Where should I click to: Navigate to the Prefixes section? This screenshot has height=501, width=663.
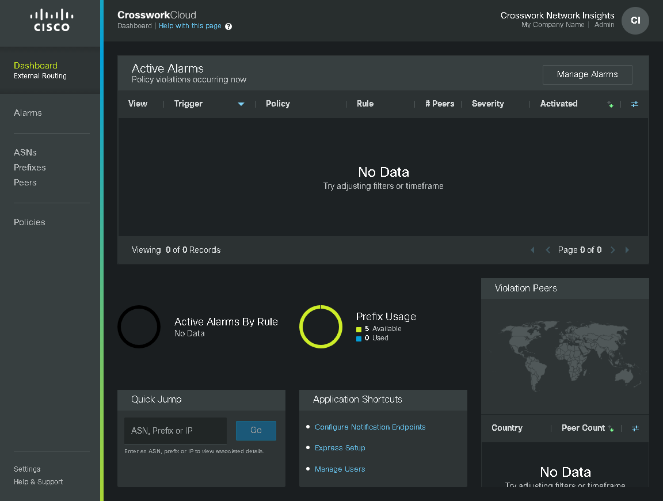29,167
